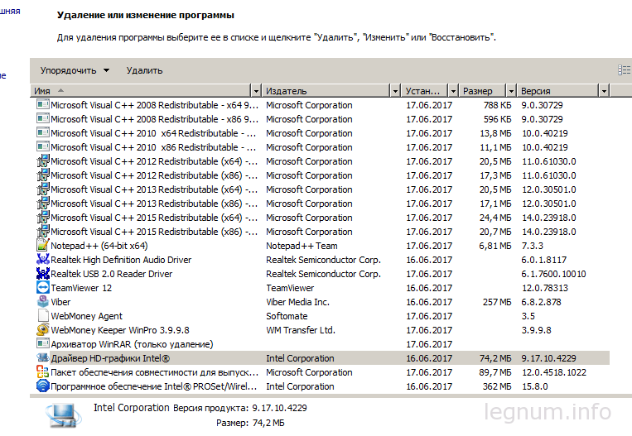Click the WebMoney Agent icon
The image size is (632, 436).
(x=43, y=316)
